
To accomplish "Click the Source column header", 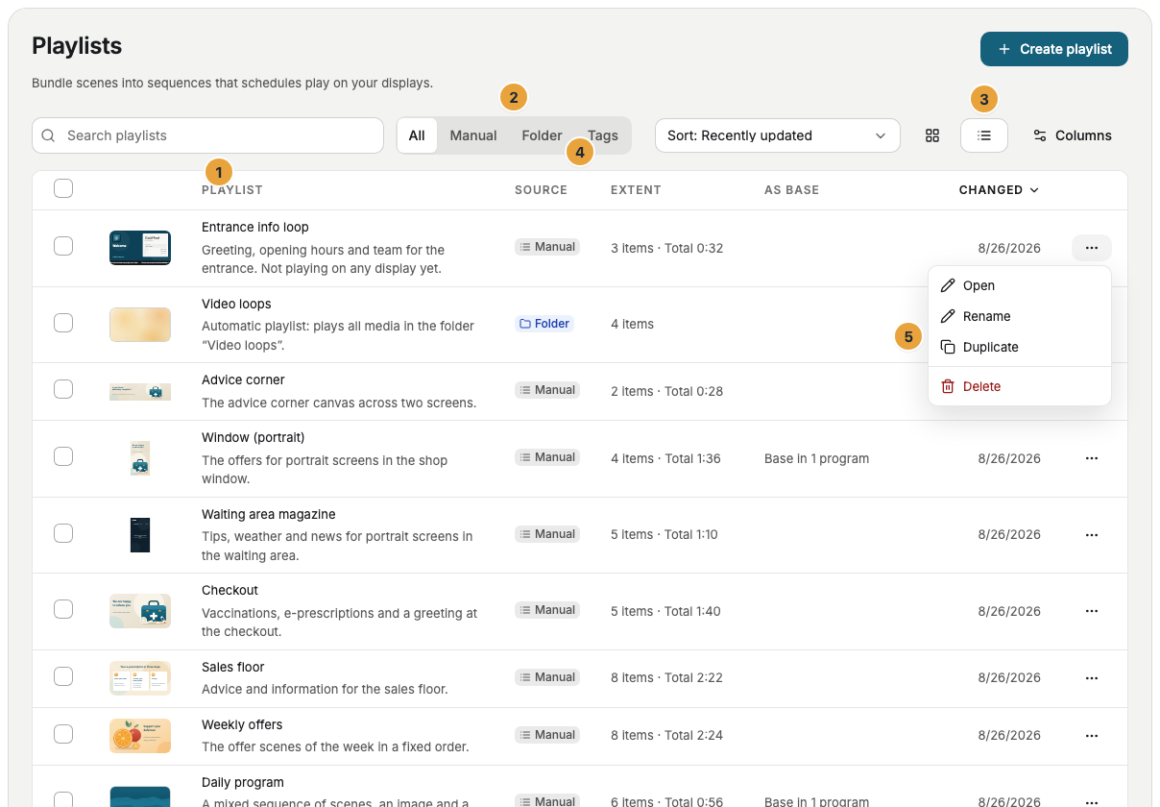I will (541, 190).
